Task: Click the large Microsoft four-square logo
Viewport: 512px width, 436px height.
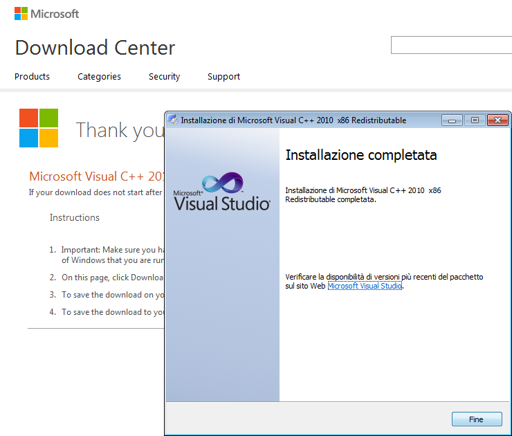Action: [39, 128]
